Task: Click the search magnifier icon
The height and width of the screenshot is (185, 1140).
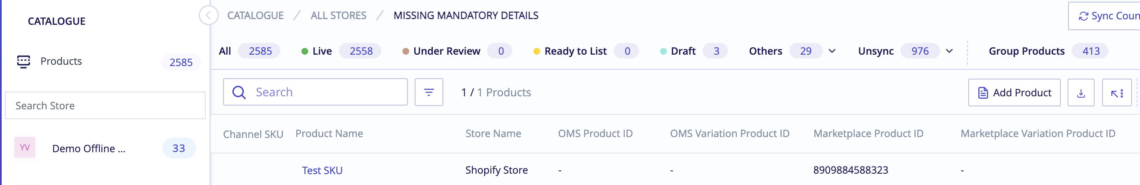Action: coord(239,92)
